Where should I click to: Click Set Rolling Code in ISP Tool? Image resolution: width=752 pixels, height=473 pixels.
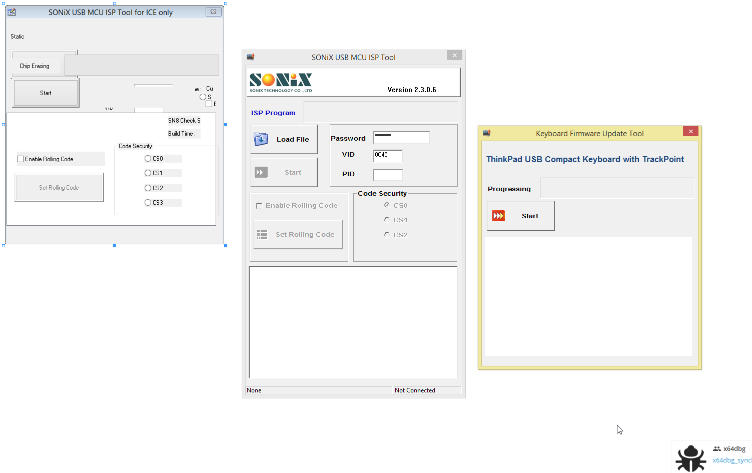coord(298,234)
